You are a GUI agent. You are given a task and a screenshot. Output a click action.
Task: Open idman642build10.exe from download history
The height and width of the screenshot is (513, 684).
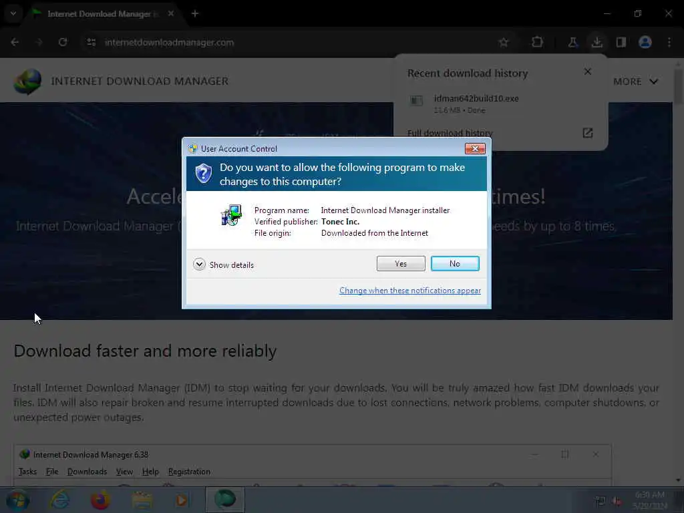tap(476, 99)
